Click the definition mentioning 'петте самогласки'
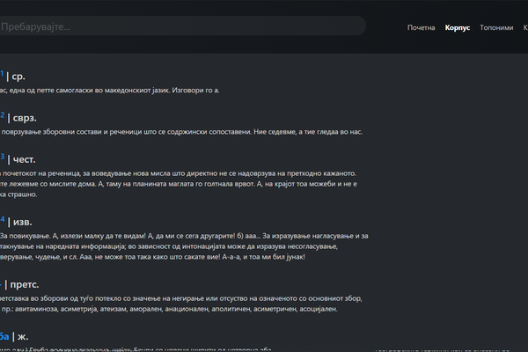This screenshot has width=528, height=352. [x=110, y=91]
